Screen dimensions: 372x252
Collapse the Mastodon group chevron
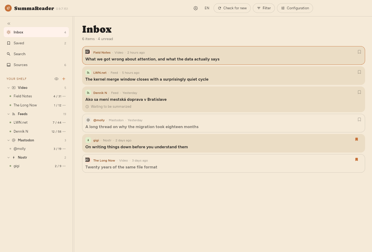(9, 140)
